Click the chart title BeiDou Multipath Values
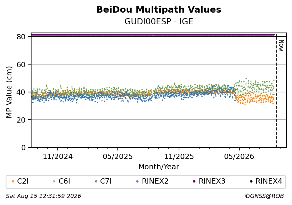Screen dimensions: 292x205 pyautogui.click(x=159, y=10)
